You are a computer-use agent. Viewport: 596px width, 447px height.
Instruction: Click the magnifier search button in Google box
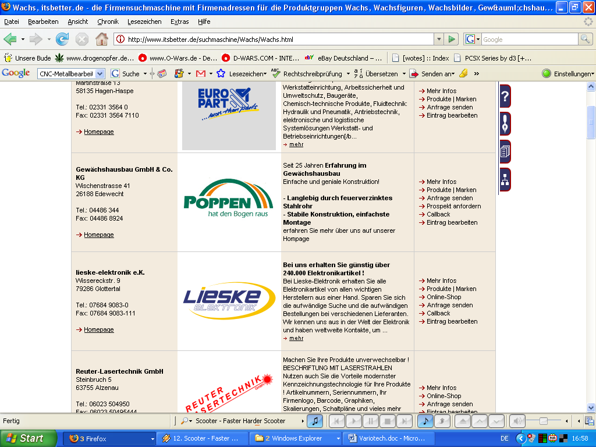[x=585, y=39]
